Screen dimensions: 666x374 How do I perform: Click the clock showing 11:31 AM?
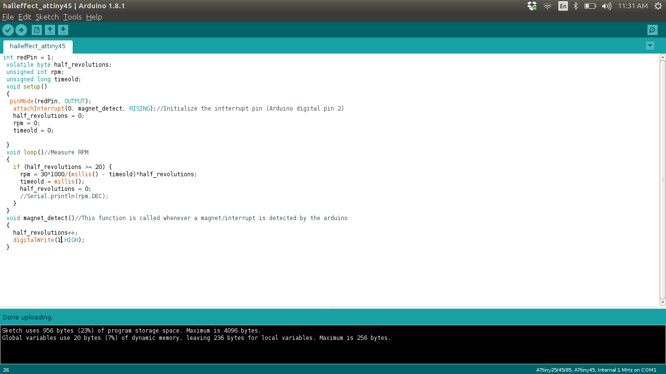tap(632, 6)
